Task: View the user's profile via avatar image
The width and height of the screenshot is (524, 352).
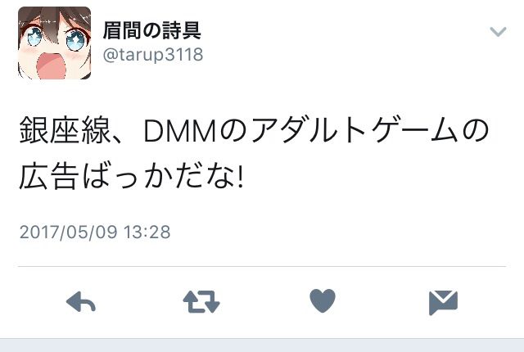Action: 55,43
